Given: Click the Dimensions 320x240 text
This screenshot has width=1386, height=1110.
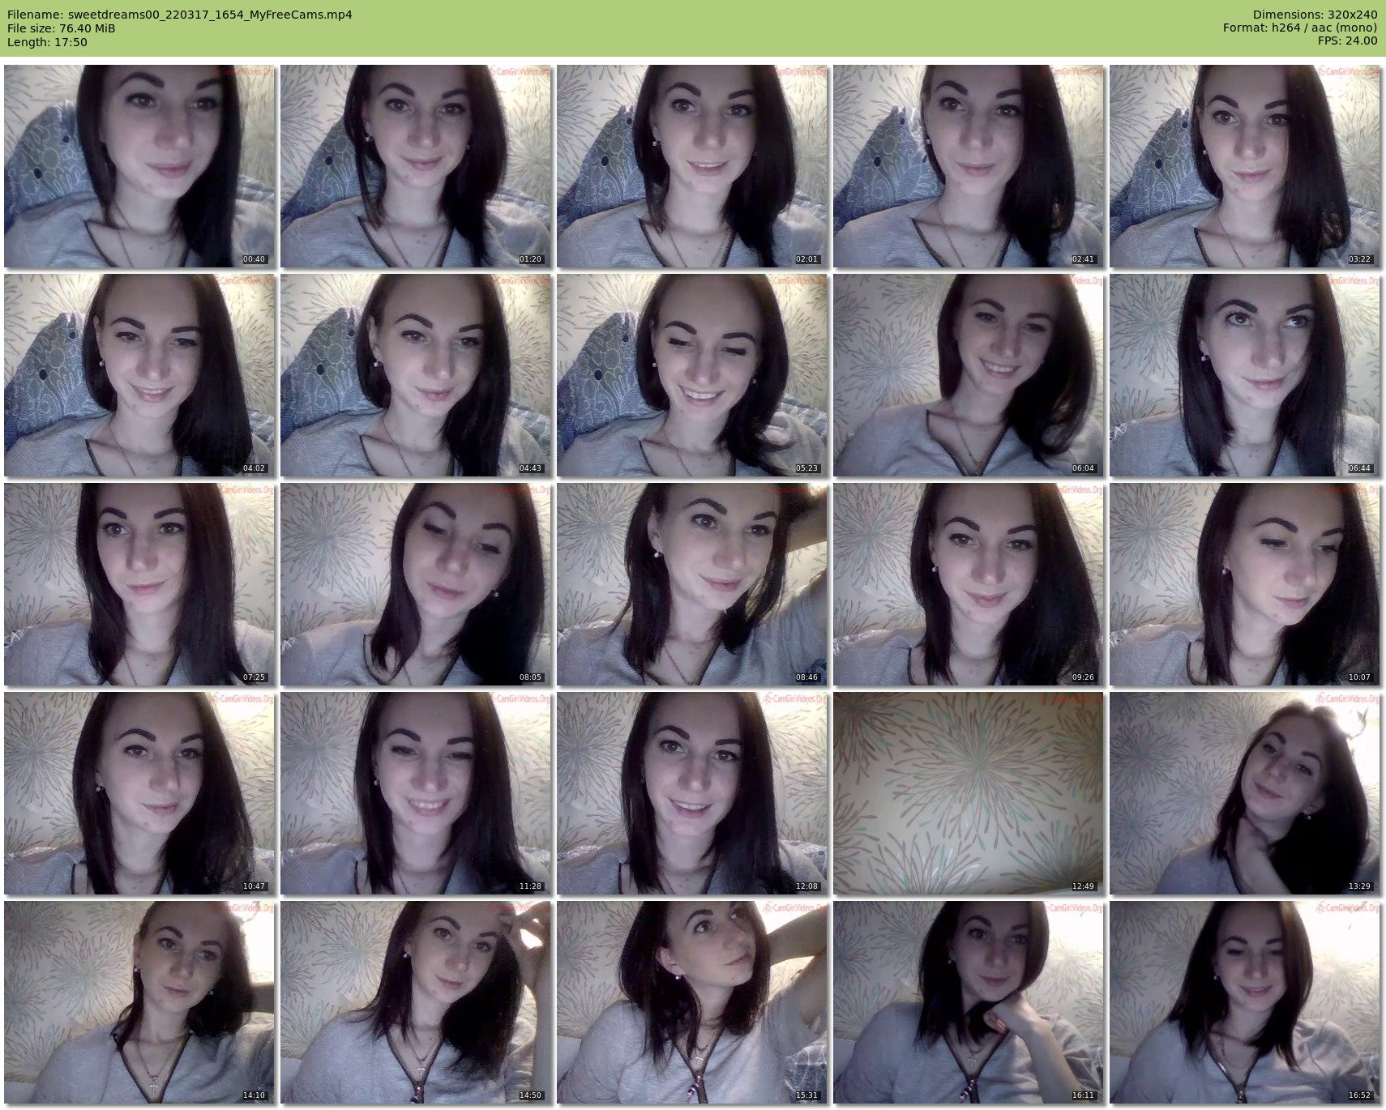Looking at the screenshot, I should tap(1315, 15).
